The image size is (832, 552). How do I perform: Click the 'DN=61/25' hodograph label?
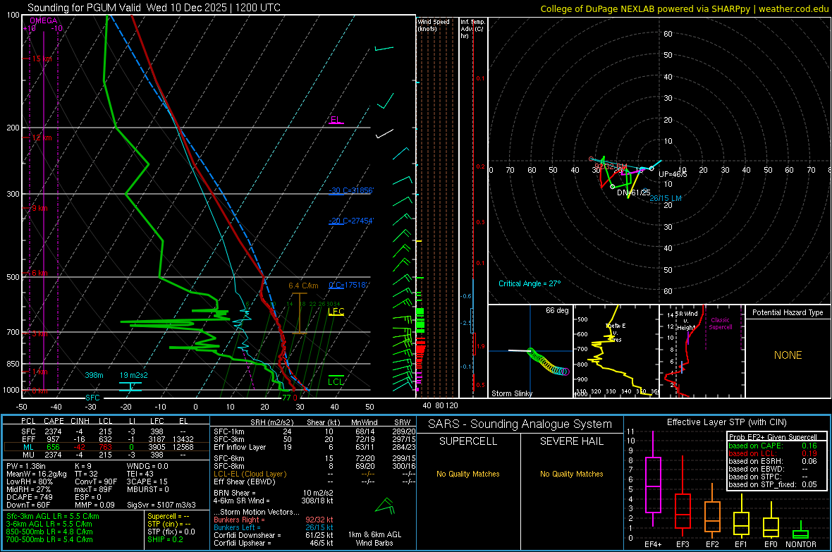click(x=634, y=192)
